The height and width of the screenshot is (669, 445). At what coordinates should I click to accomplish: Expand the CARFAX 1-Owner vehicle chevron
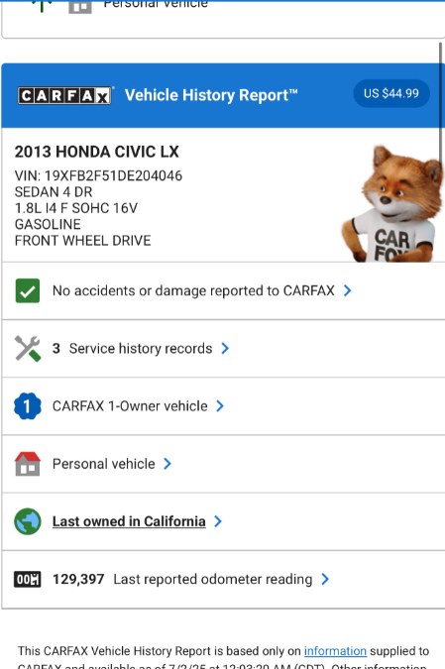(x=220, y=405)
